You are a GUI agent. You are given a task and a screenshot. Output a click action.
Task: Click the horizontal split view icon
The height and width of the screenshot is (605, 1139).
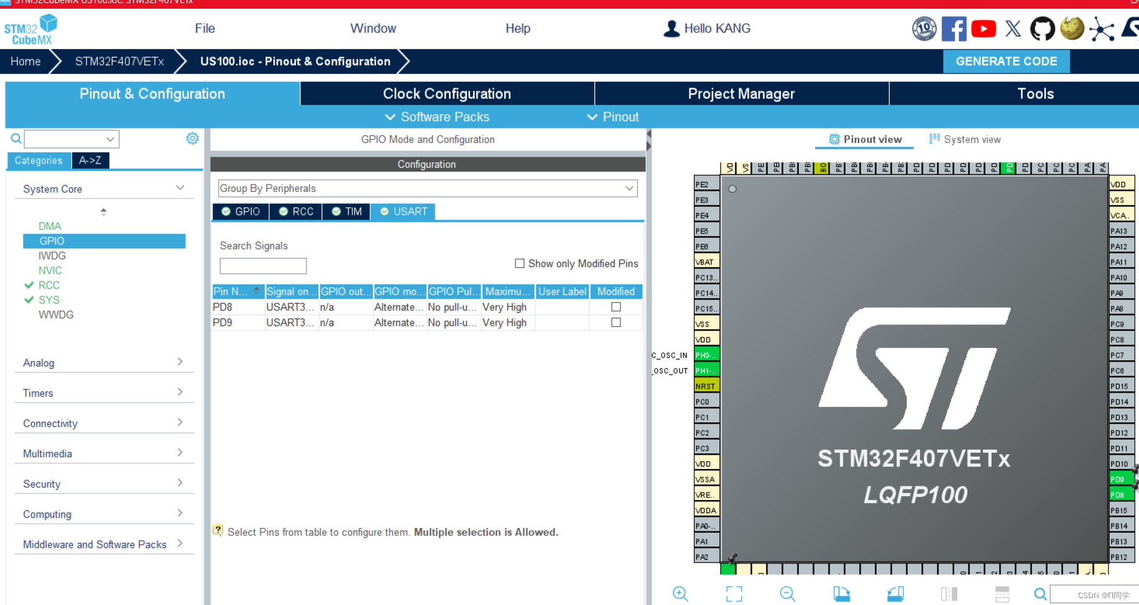(x=1002, y=594)
